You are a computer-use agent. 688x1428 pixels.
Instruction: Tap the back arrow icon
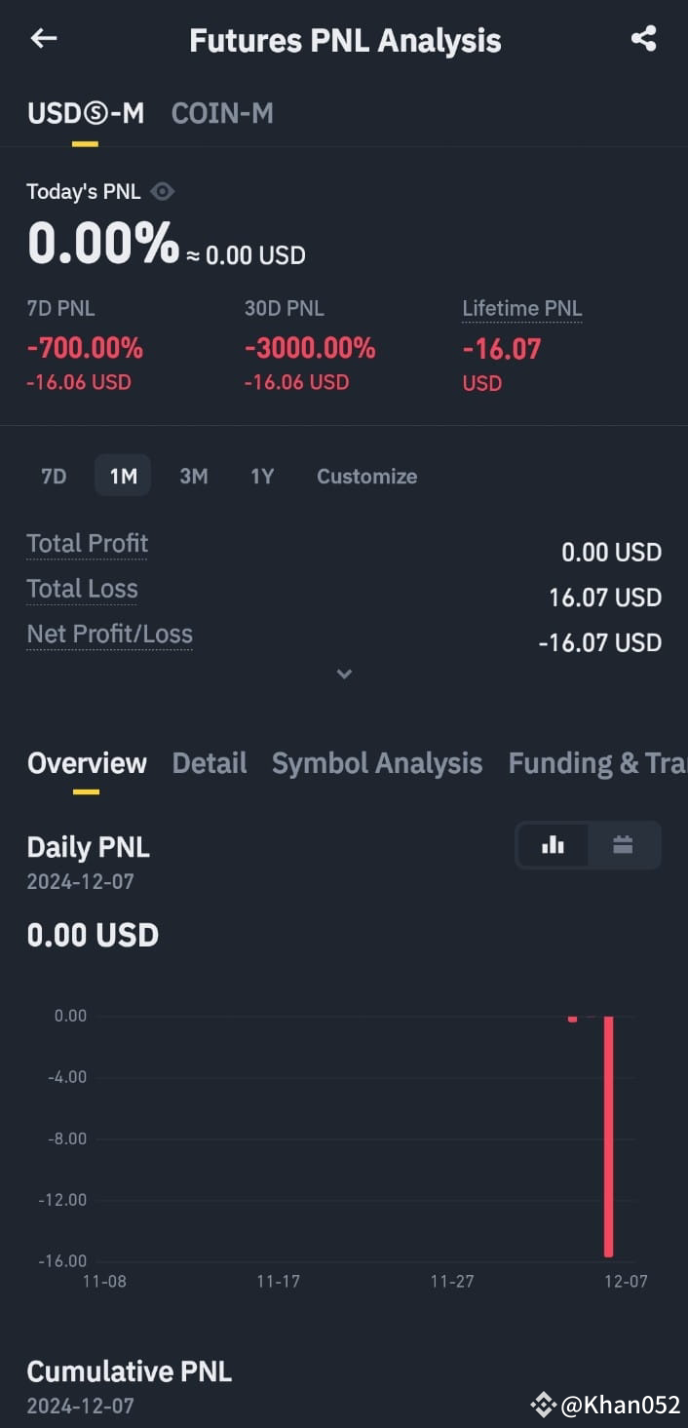coord(44,39)
